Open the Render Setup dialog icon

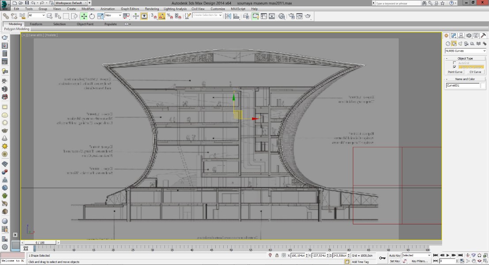point(292,16)
